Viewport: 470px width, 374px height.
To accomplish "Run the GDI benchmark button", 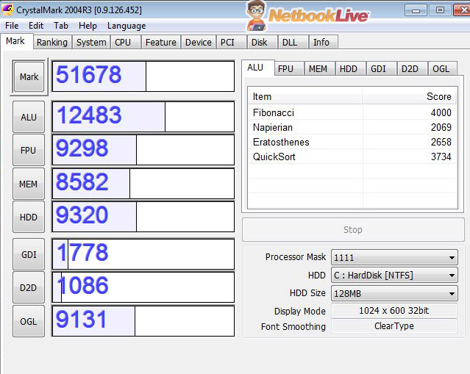I will 29,254.
